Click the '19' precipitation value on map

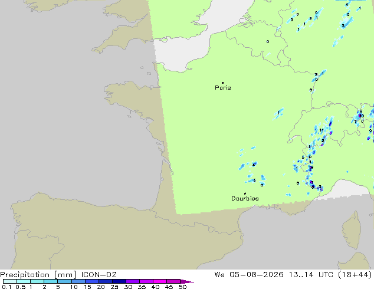tap(311, 167)
